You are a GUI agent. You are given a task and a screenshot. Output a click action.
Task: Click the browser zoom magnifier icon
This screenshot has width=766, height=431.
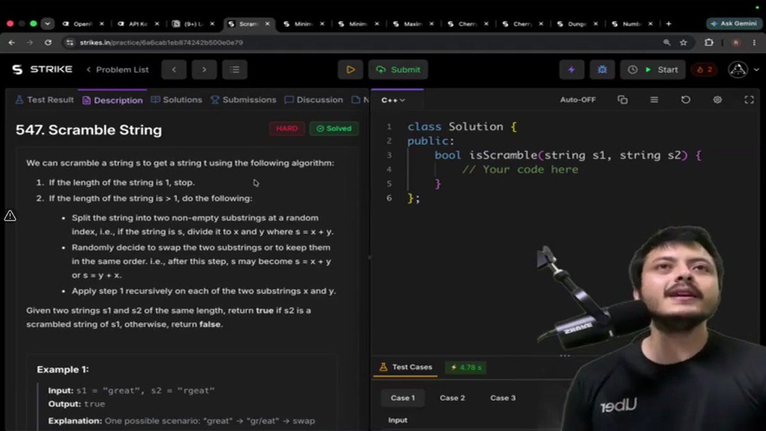(x=666, y=42)
